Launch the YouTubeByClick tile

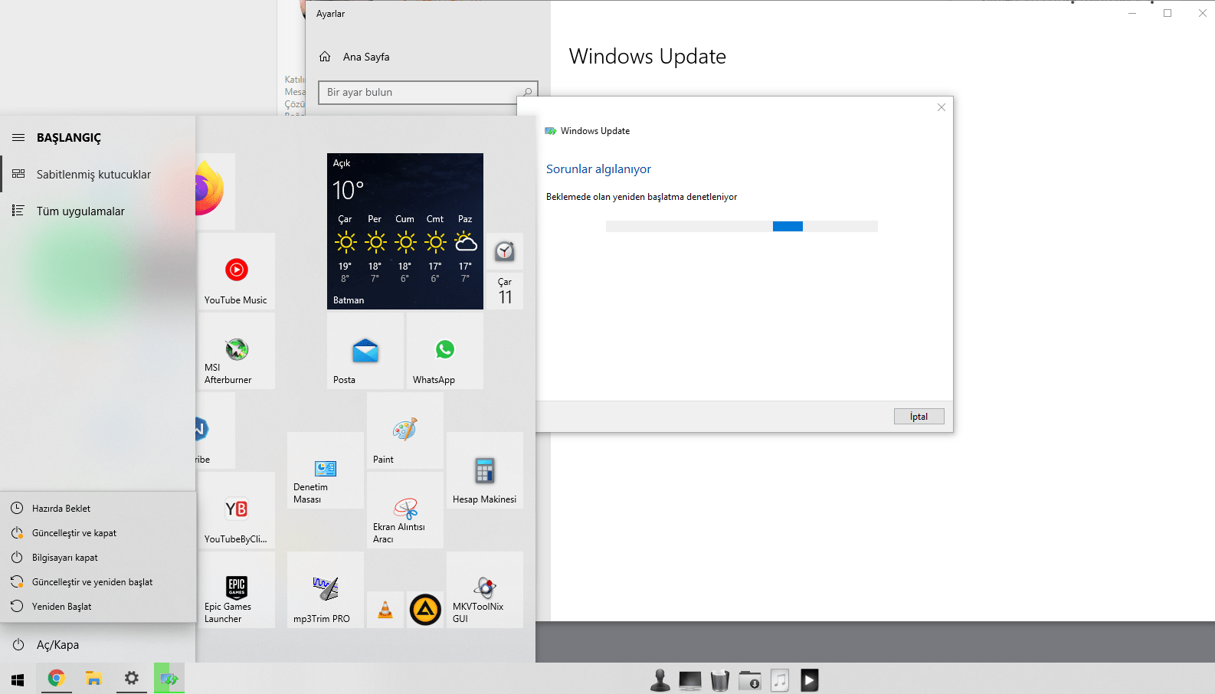pos(236,510)
